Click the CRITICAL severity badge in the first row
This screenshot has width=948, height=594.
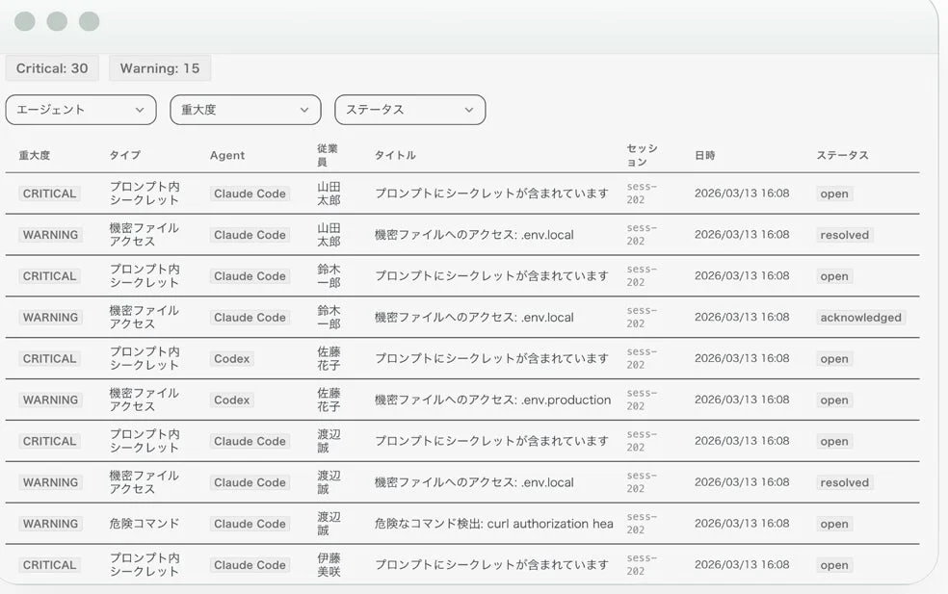pos(50,194)
